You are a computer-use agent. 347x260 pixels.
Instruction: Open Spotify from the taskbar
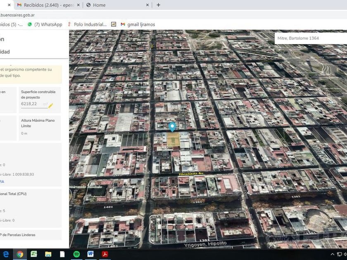(76, 254)
